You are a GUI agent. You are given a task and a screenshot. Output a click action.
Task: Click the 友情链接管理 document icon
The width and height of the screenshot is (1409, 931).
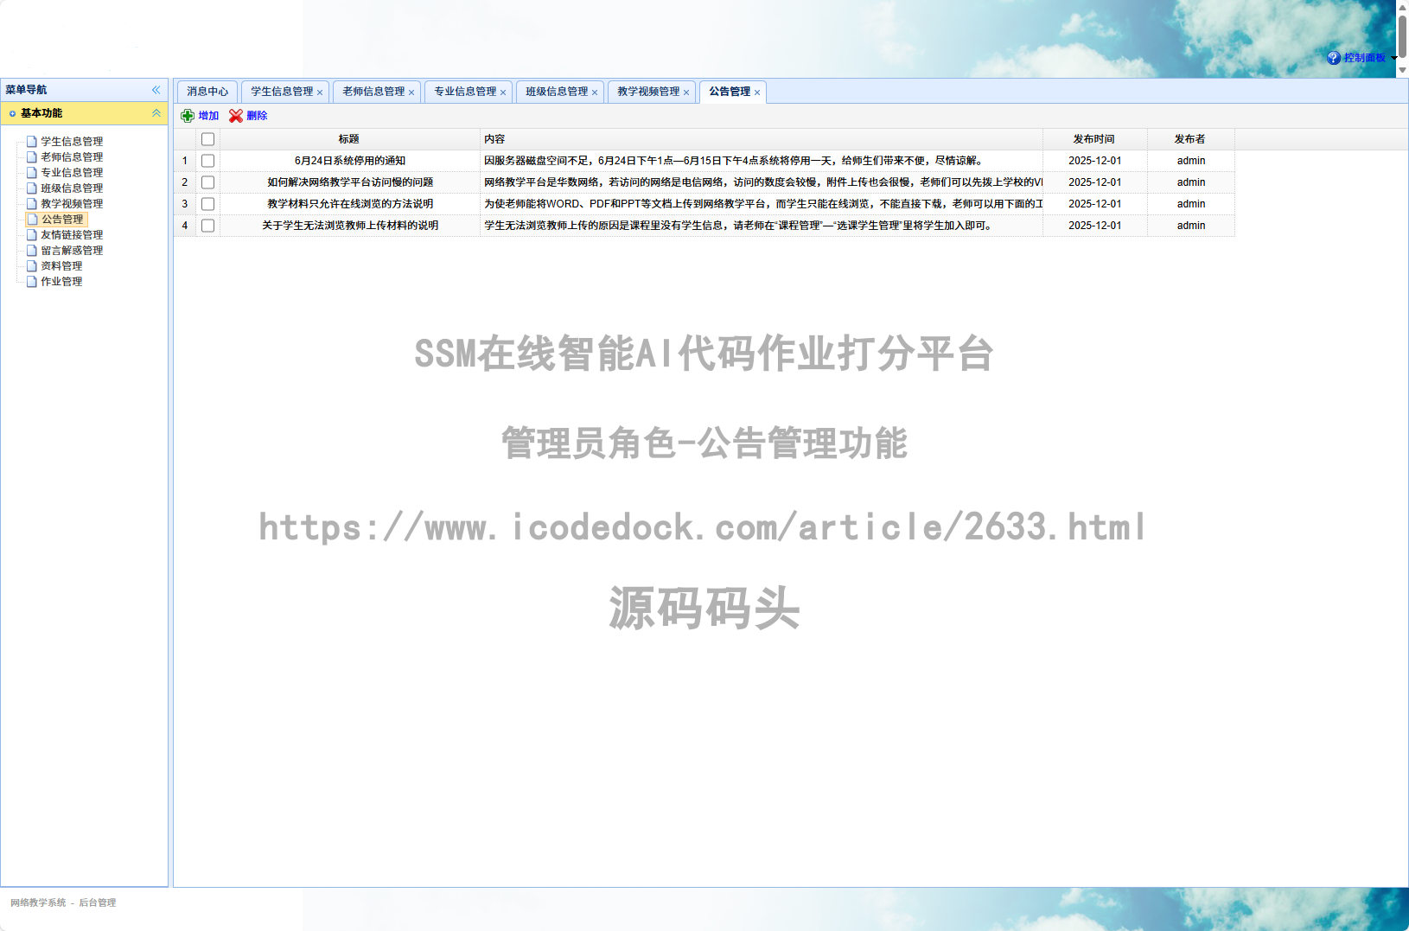tap(30, 234)
